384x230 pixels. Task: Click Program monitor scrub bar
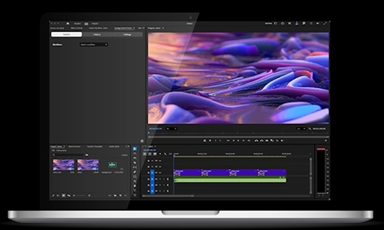(238, 137)
